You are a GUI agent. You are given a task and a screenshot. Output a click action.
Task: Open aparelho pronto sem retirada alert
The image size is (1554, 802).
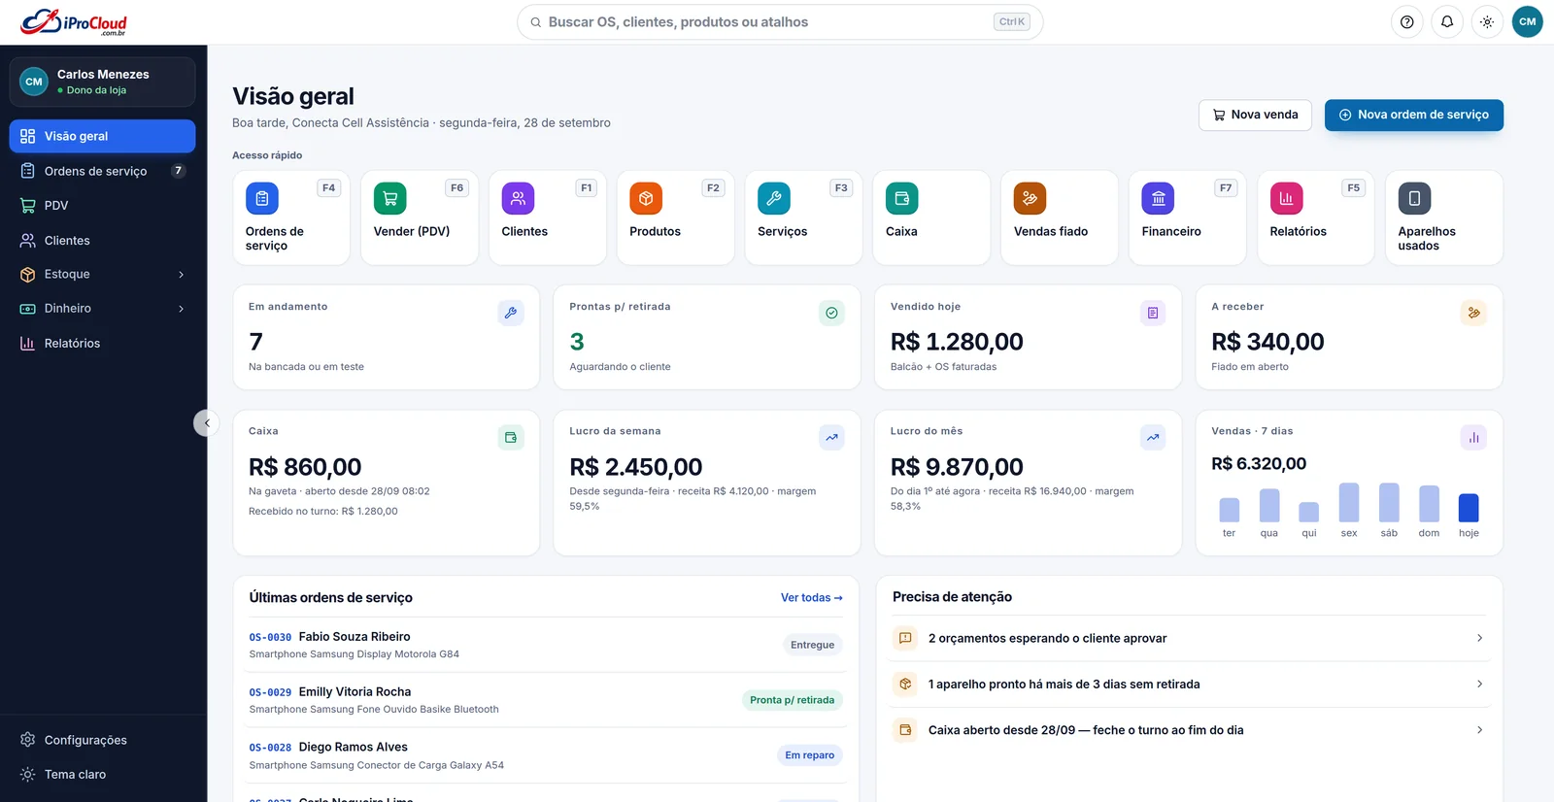coord(1189,684)
